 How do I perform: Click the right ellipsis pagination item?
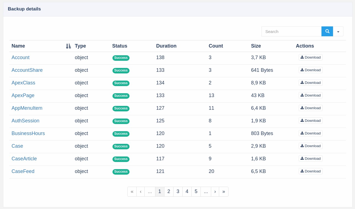[206, 192]
